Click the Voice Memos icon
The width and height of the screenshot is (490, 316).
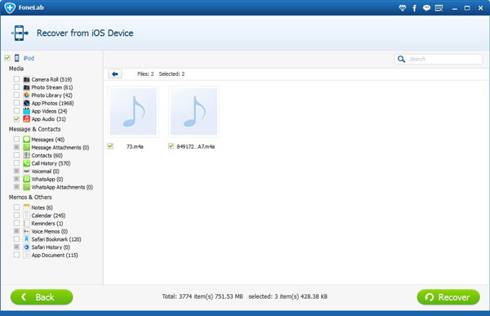pyautogui.click(x=27, y=231)
